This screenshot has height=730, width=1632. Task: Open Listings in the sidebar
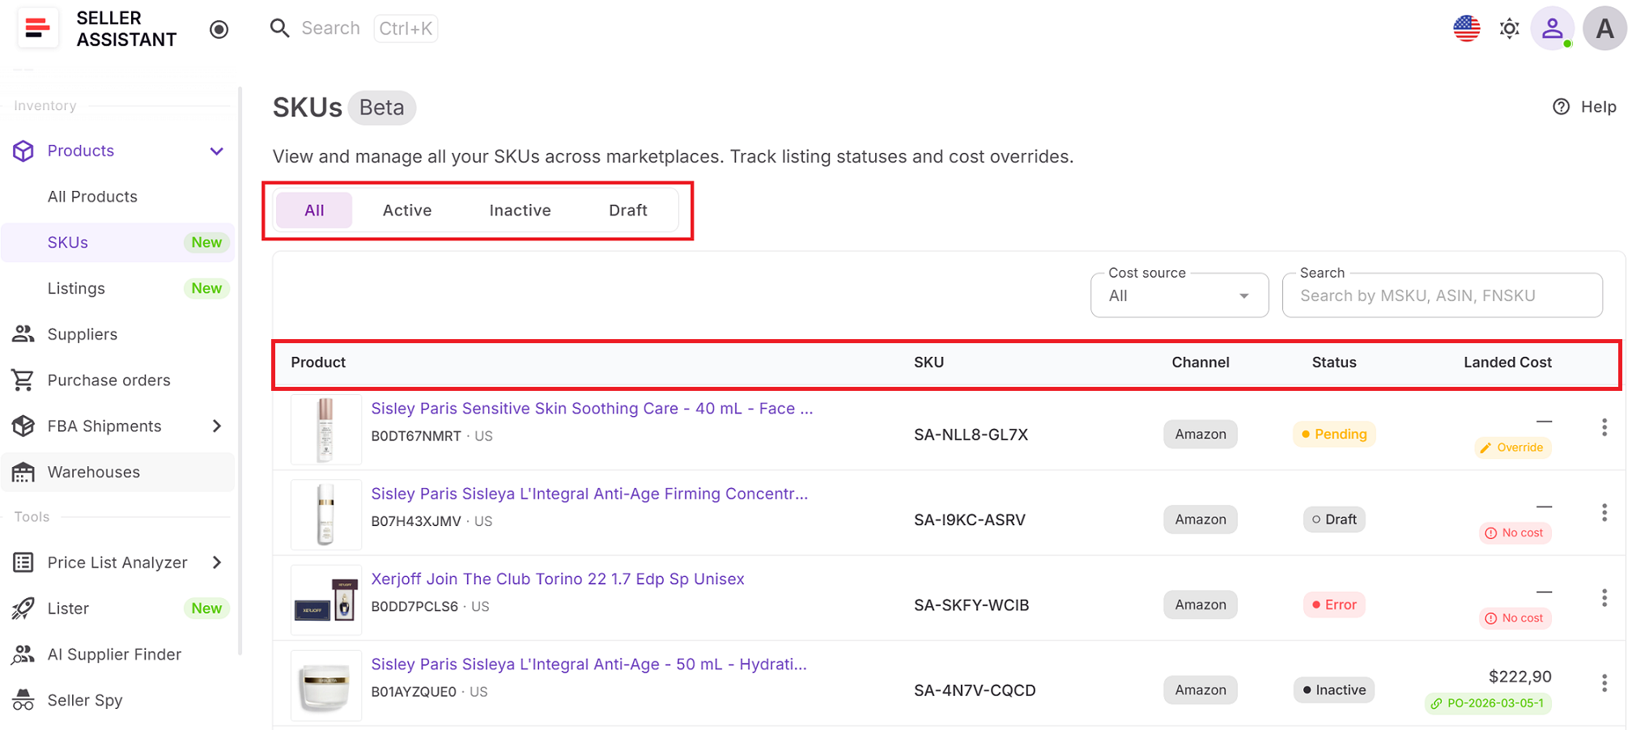click(x=76, y=289)
